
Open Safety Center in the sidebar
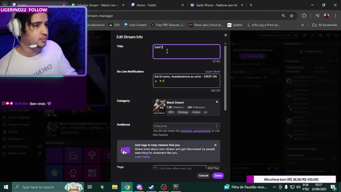pos(17,153)
